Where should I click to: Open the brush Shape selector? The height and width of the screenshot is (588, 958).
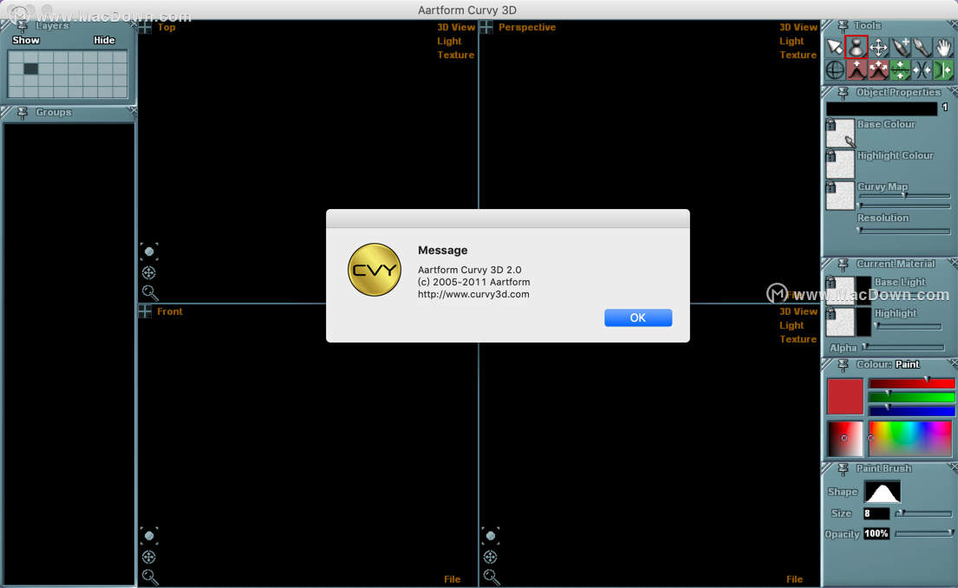point(883,492)
